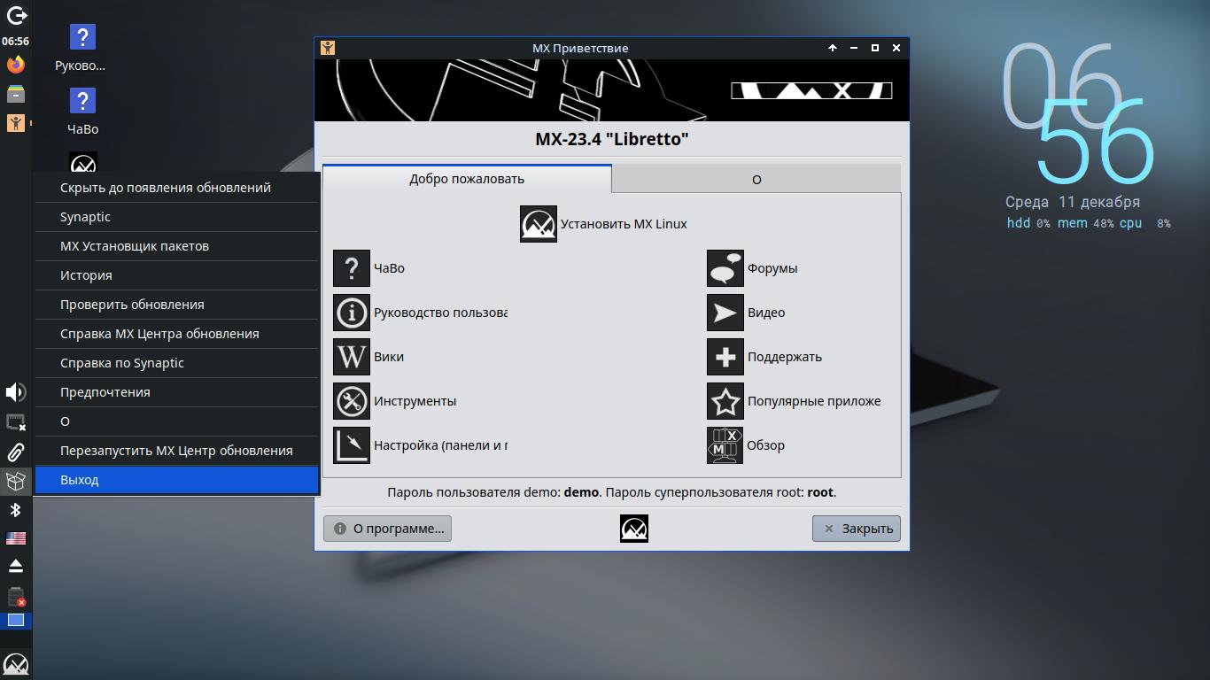Click the Вики label
This screenshot has height=680, width=1210.
click(x=389, y=357)
